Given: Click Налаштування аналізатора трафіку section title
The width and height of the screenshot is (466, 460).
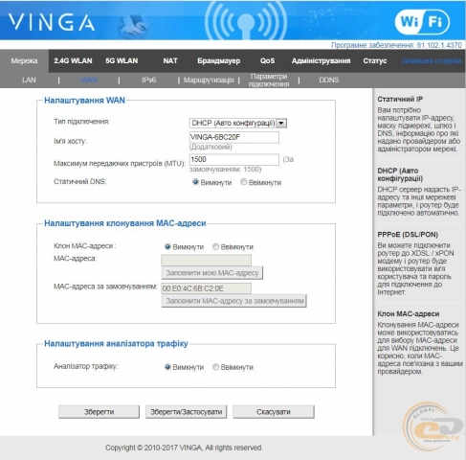Looking at the screenshot, I should (x=116, y=343).
